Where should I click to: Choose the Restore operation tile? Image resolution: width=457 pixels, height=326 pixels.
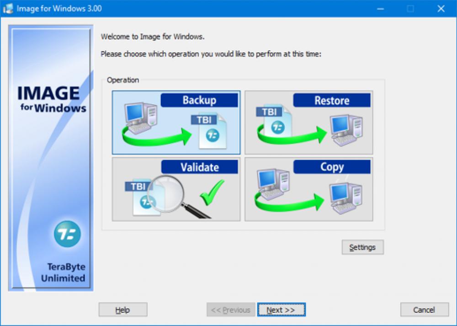[x=308, y=122]
